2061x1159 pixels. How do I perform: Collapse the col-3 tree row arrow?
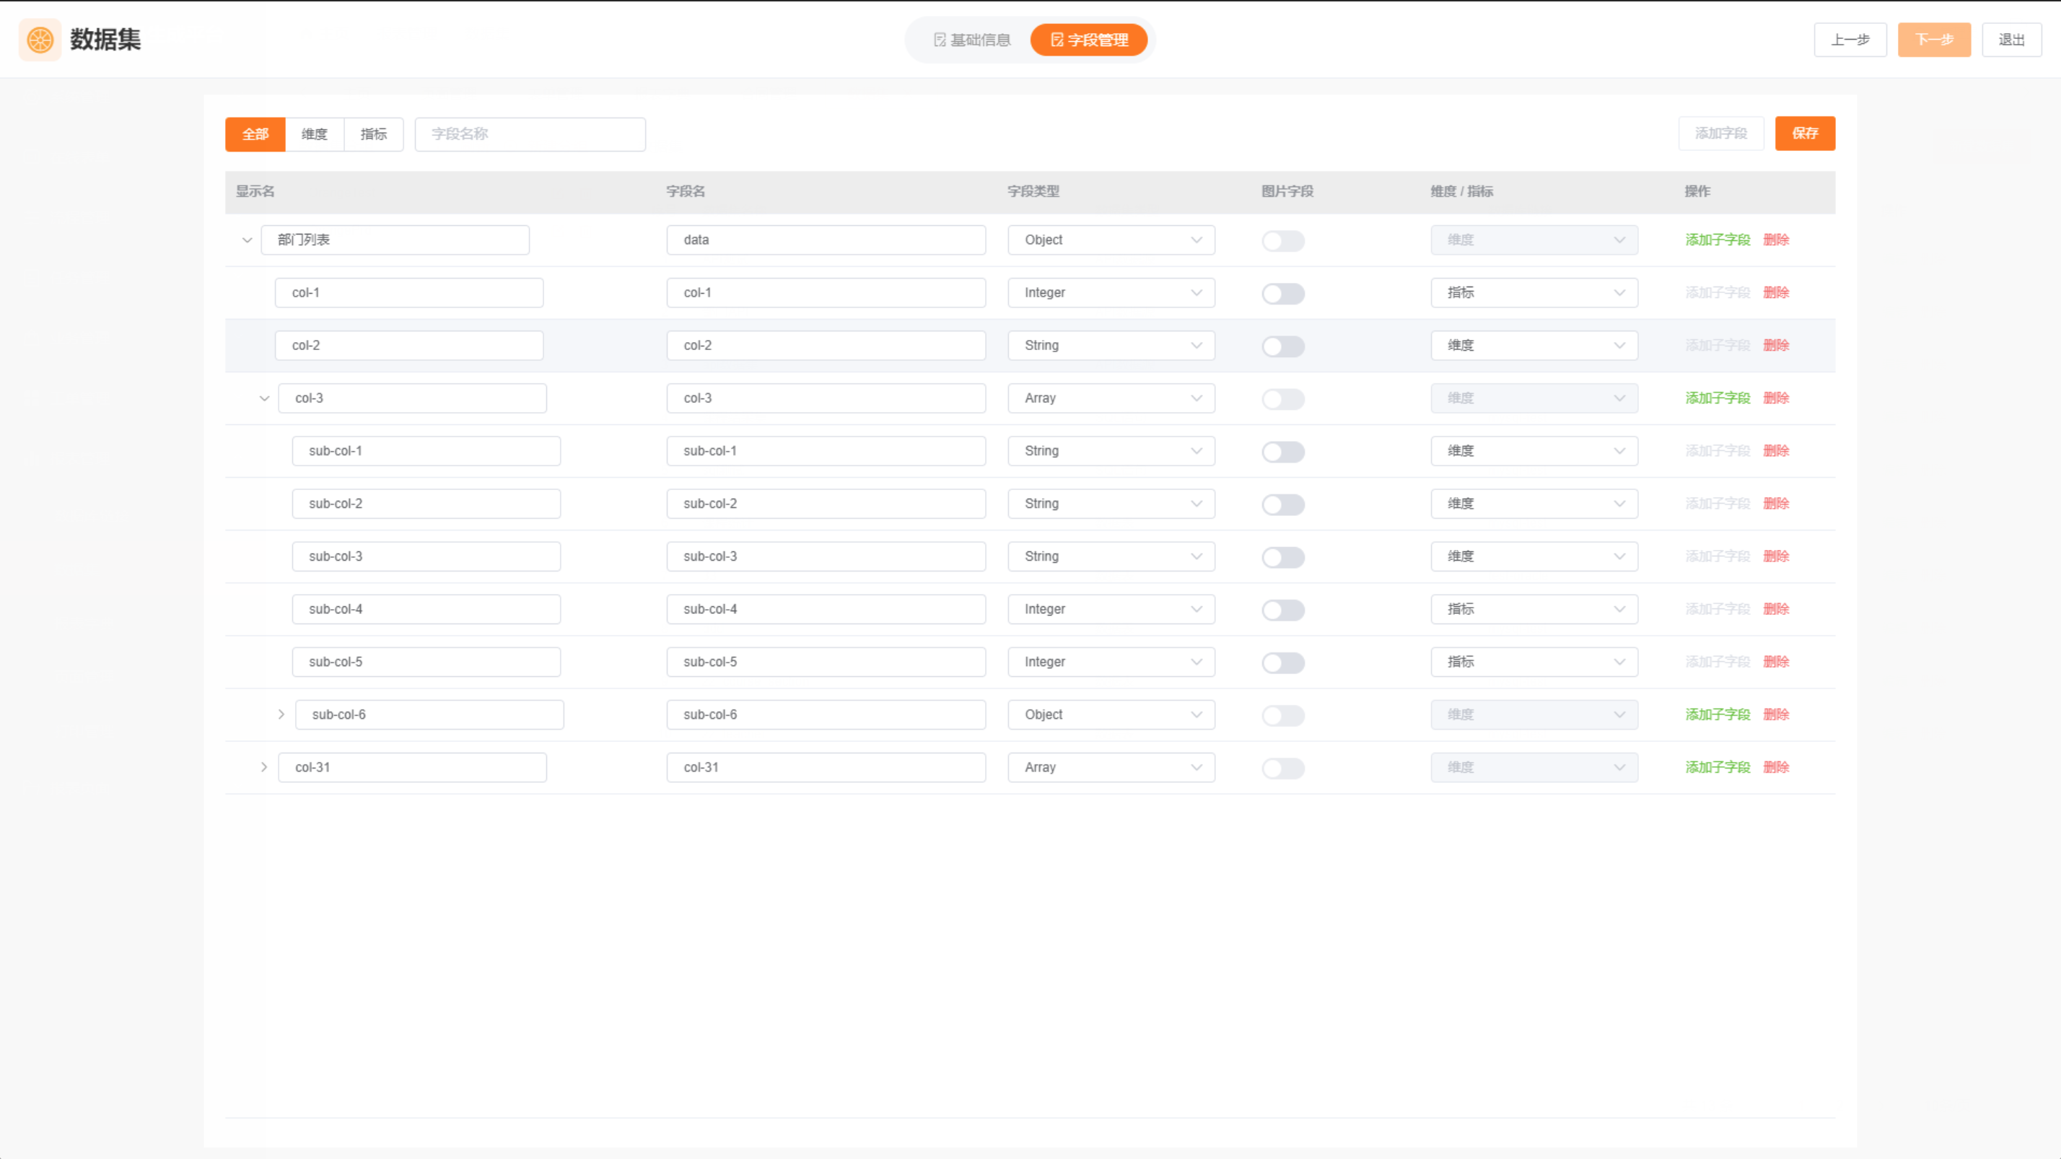pyautogui.click(x=264, y=398)
